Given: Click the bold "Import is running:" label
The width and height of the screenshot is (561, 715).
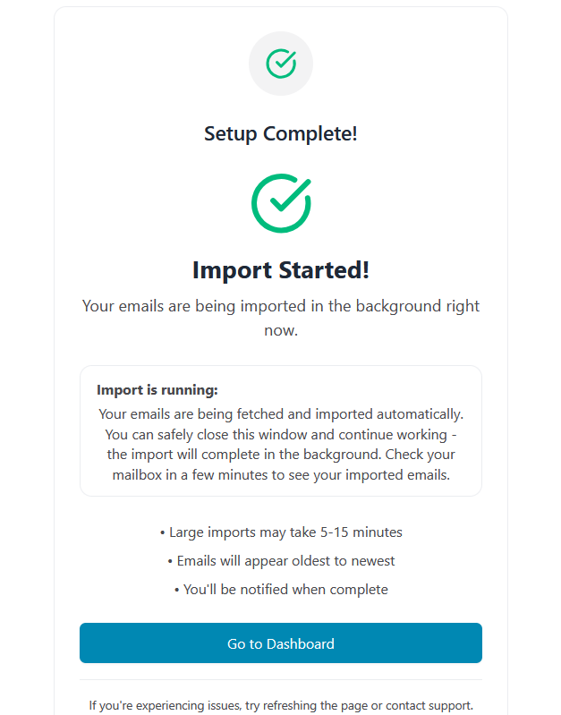Looking at the screenshot, I should pos(157,390).
